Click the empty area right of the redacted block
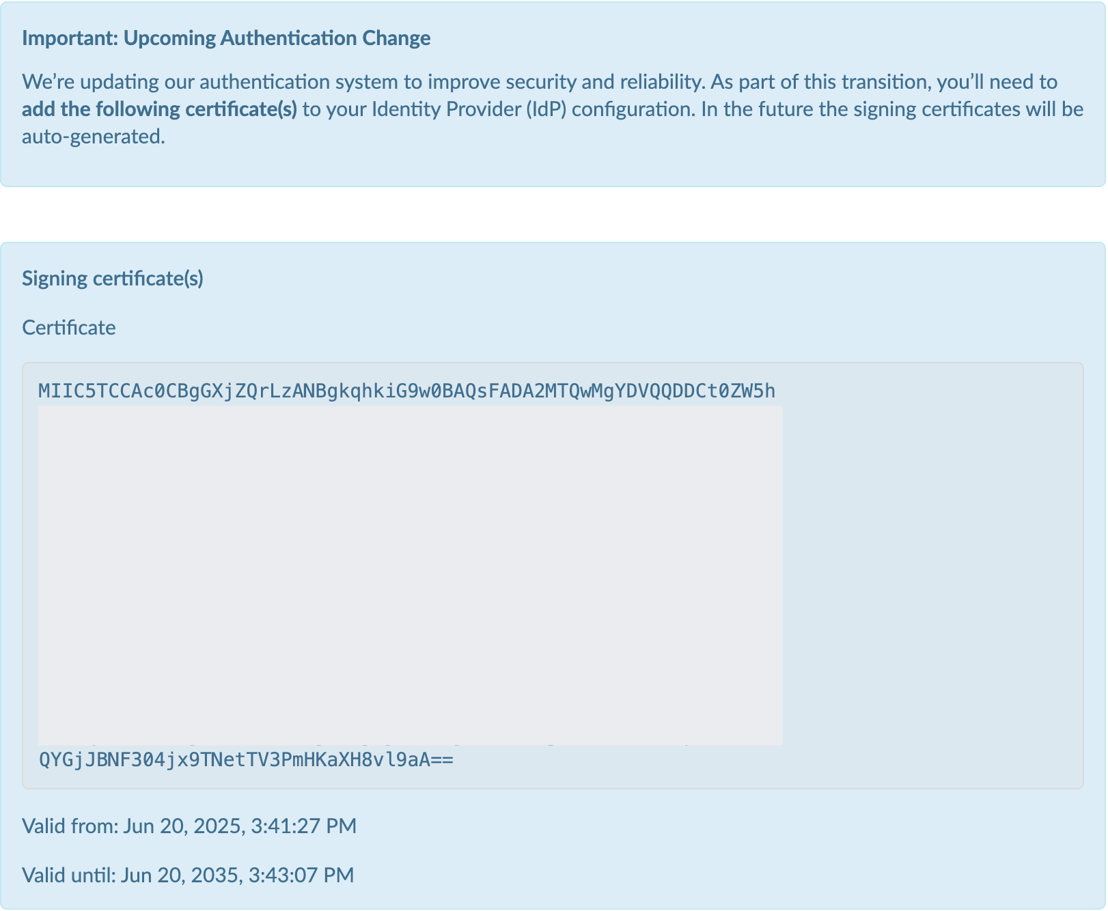 point(932,575)
